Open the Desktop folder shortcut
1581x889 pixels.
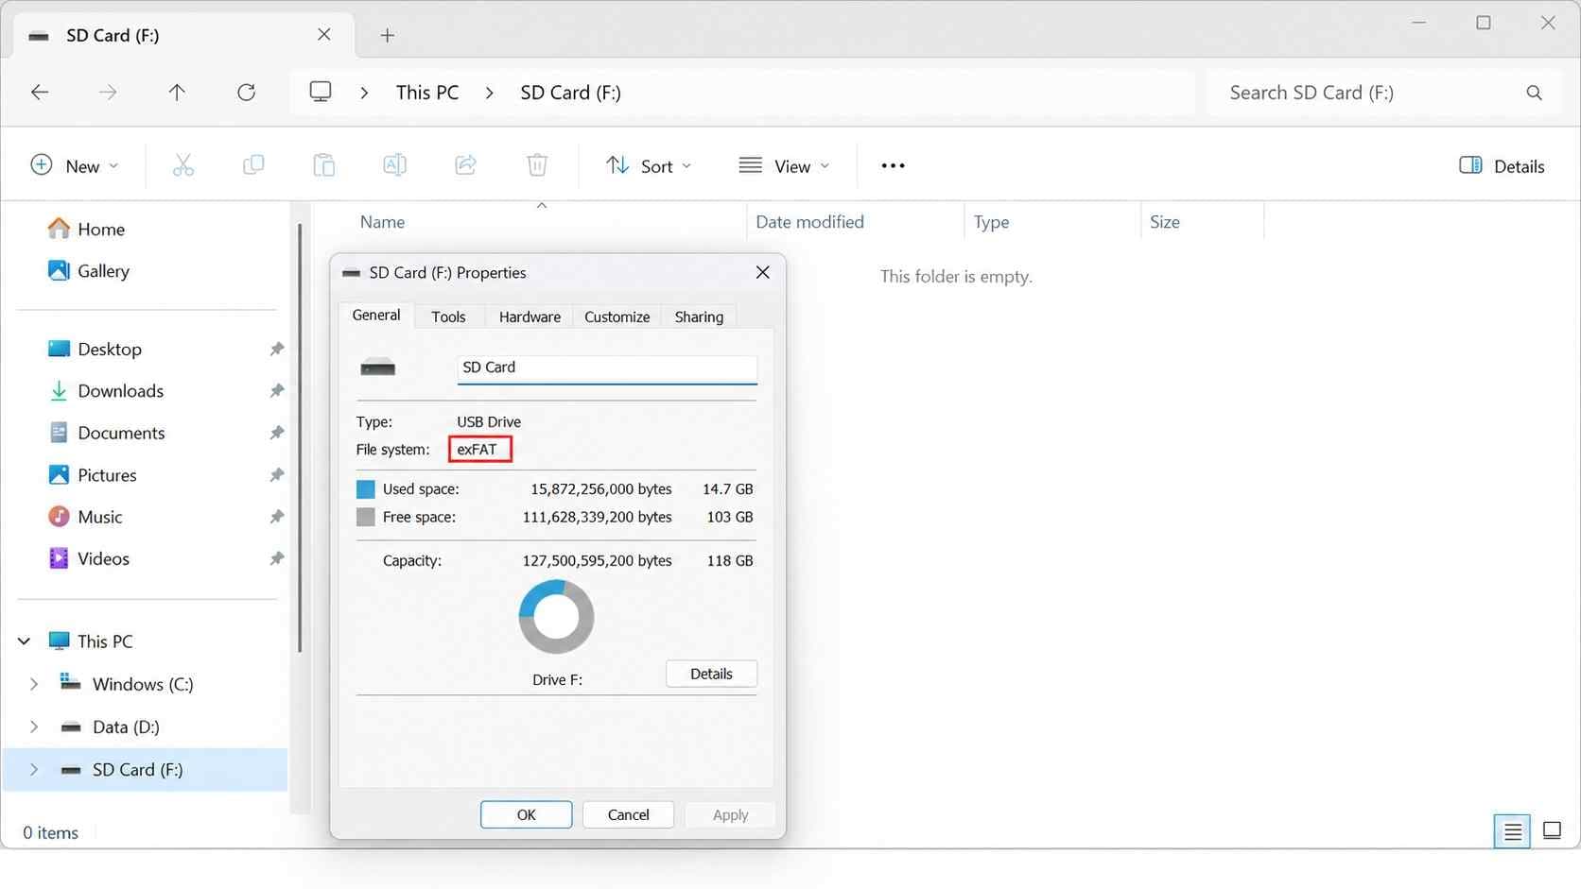click(95, 349)
